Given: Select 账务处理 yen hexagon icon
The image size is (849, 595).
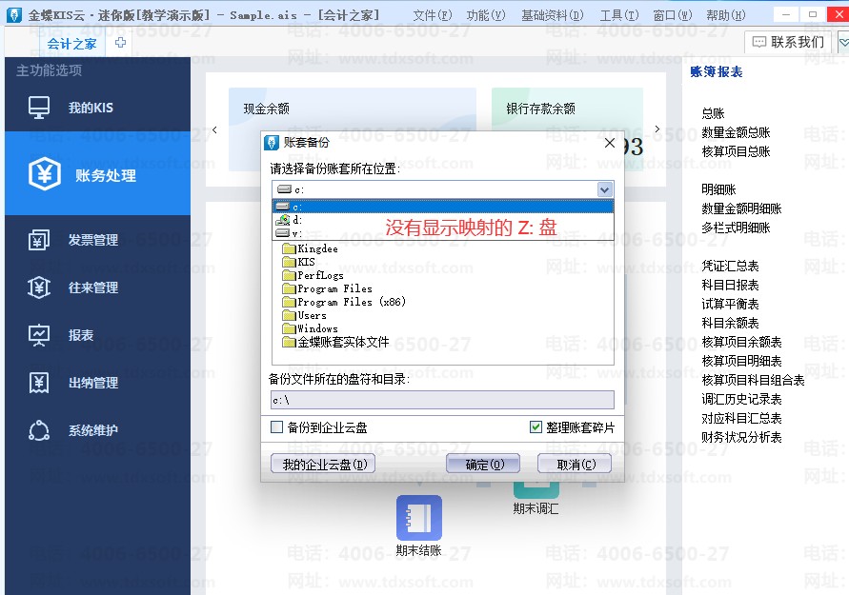Looking at the screenshot, I should pos(45,173).
